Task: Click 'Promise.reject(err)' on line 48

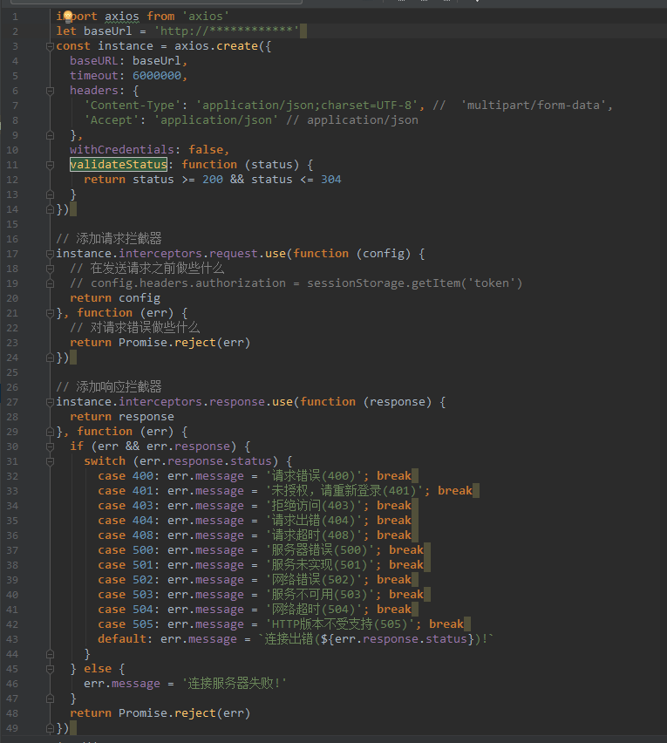Action: [184, 713]
